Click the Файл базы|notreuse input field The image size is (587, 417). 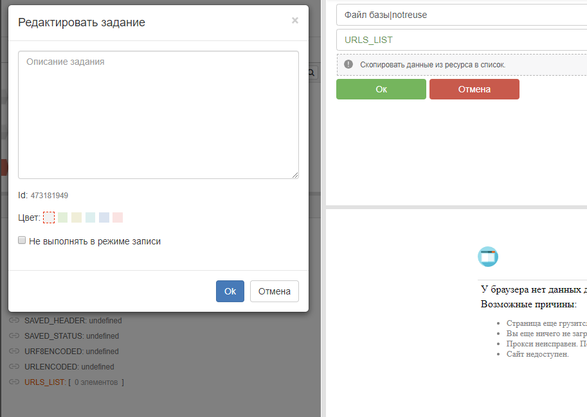461,15
